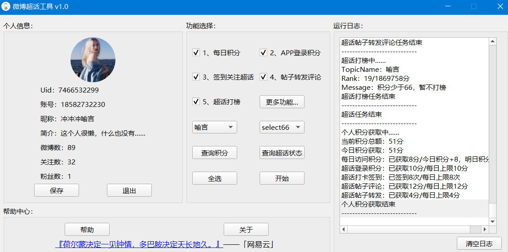Screen dimensions: 508x252
Task: Click the 微博数: 89 text
Action: tap(57, 148)
